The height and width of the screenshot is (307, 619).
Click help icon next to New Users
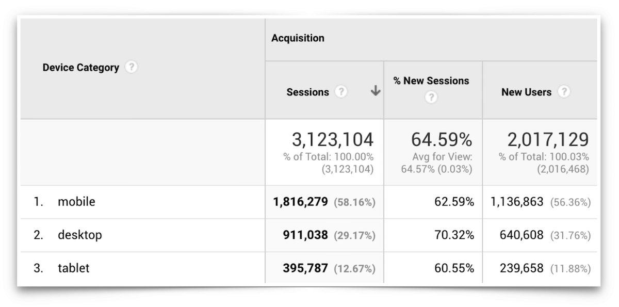tap(564, 92)
